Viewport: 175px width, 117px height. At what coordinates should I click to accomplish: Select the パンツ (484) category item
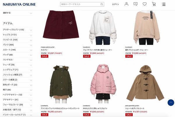(x=8, y=45)
